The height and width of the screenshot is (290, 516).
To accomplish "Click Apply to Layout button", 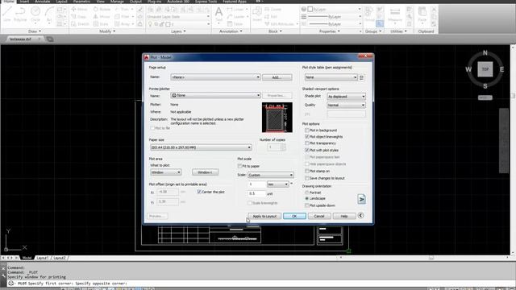I will (264, 217).
